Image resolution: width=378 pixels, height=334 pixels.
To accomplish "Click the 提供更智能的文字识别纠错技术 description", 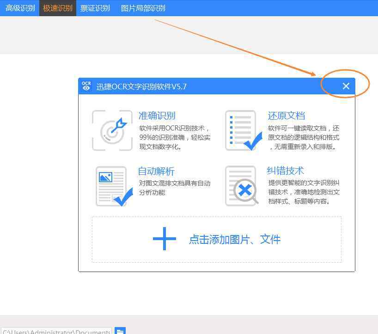I will click(304, 192).
